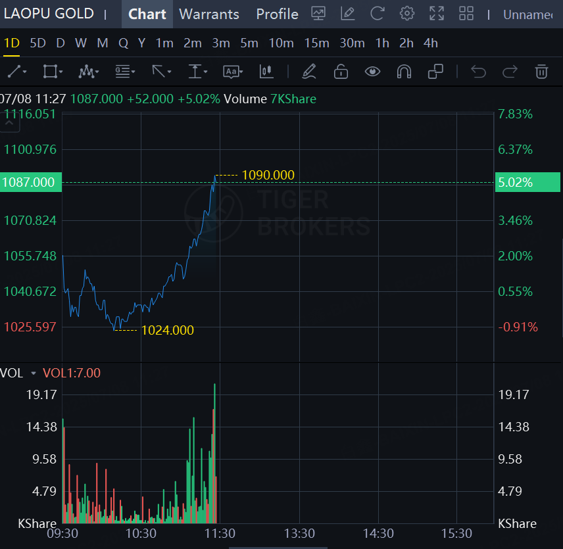Switch to the 2m interval

[x=193, y=43]
